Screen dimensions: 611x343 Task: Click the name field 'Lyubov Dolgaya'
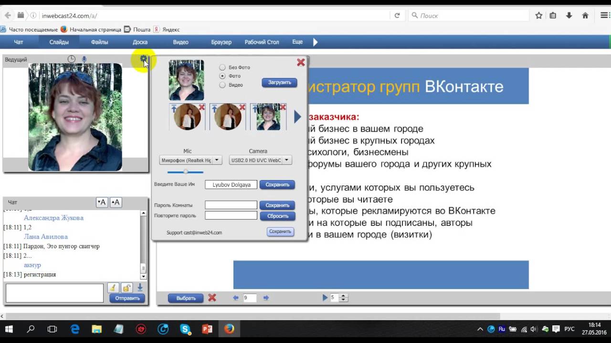coord(231,184)
